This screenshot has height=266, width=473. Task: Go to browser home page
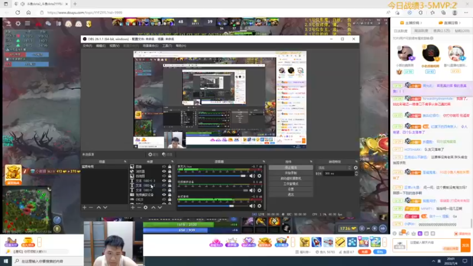pyautogui.click(x=28, y=12)
